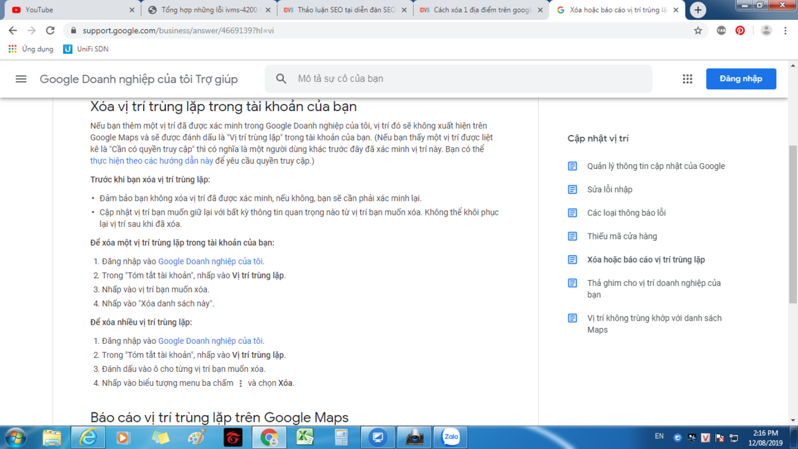Screen dimensions: 798x449
Task: Click the search magnifier icon
Action: click(281, 78)
